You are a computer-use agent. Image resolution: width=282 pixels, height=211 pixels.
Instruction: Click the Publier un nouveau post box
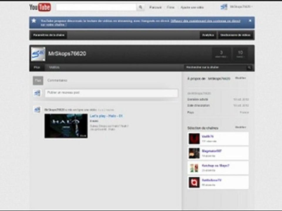111,93
